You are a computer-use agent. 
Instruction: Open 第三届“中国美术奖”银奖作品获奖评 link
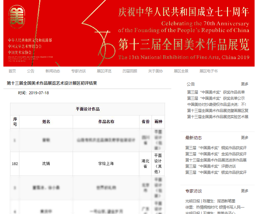(216, 172)
